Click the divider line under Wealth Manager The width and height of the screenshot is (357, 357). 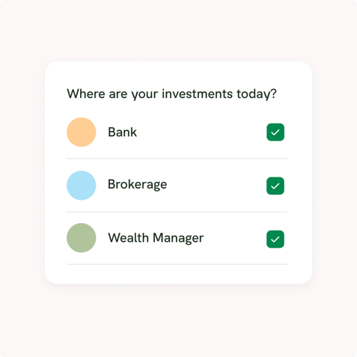pos(177,264)
